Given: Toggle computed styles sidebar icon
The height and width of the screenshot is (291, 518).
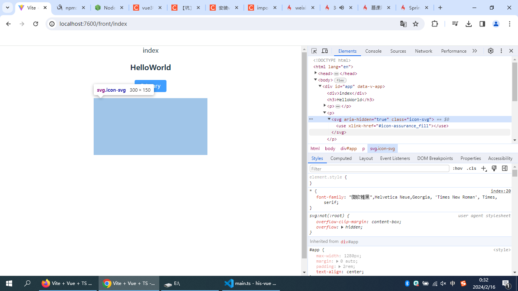Looking at the screenshot, I should (x=505, y=169).
